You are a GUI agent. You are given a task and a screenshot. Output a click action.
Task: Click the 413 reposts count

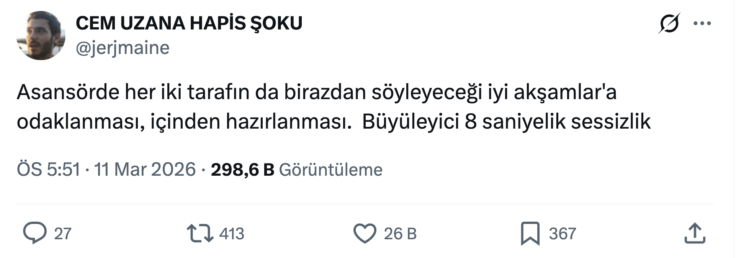point(231,234)
